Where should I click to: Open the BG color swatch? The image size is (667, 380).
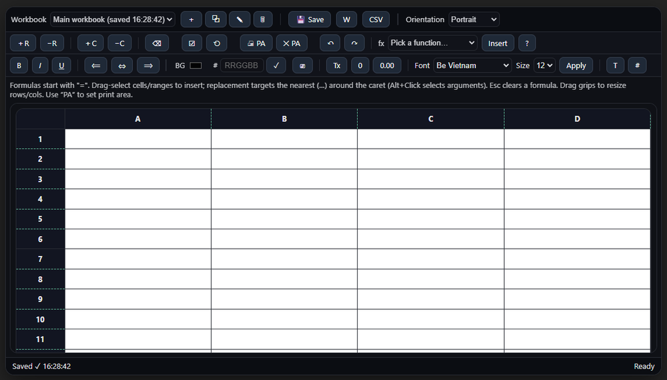pyautogui.click(x=196, y=65)
